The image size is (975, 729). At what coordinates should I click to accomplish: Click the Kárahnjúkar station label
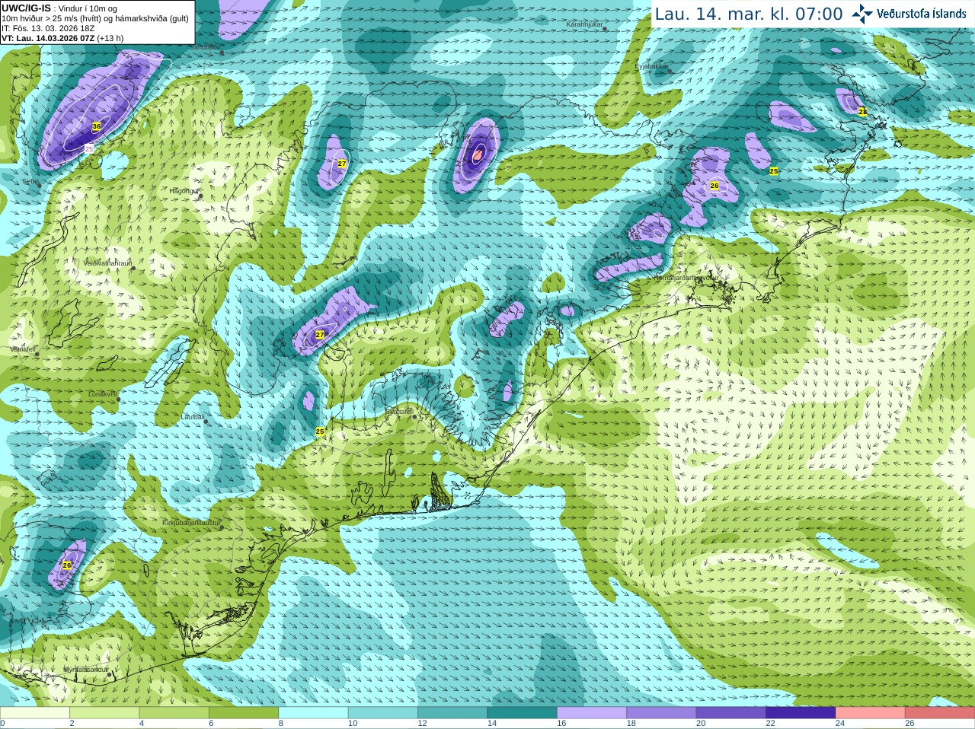click(584, 25)
